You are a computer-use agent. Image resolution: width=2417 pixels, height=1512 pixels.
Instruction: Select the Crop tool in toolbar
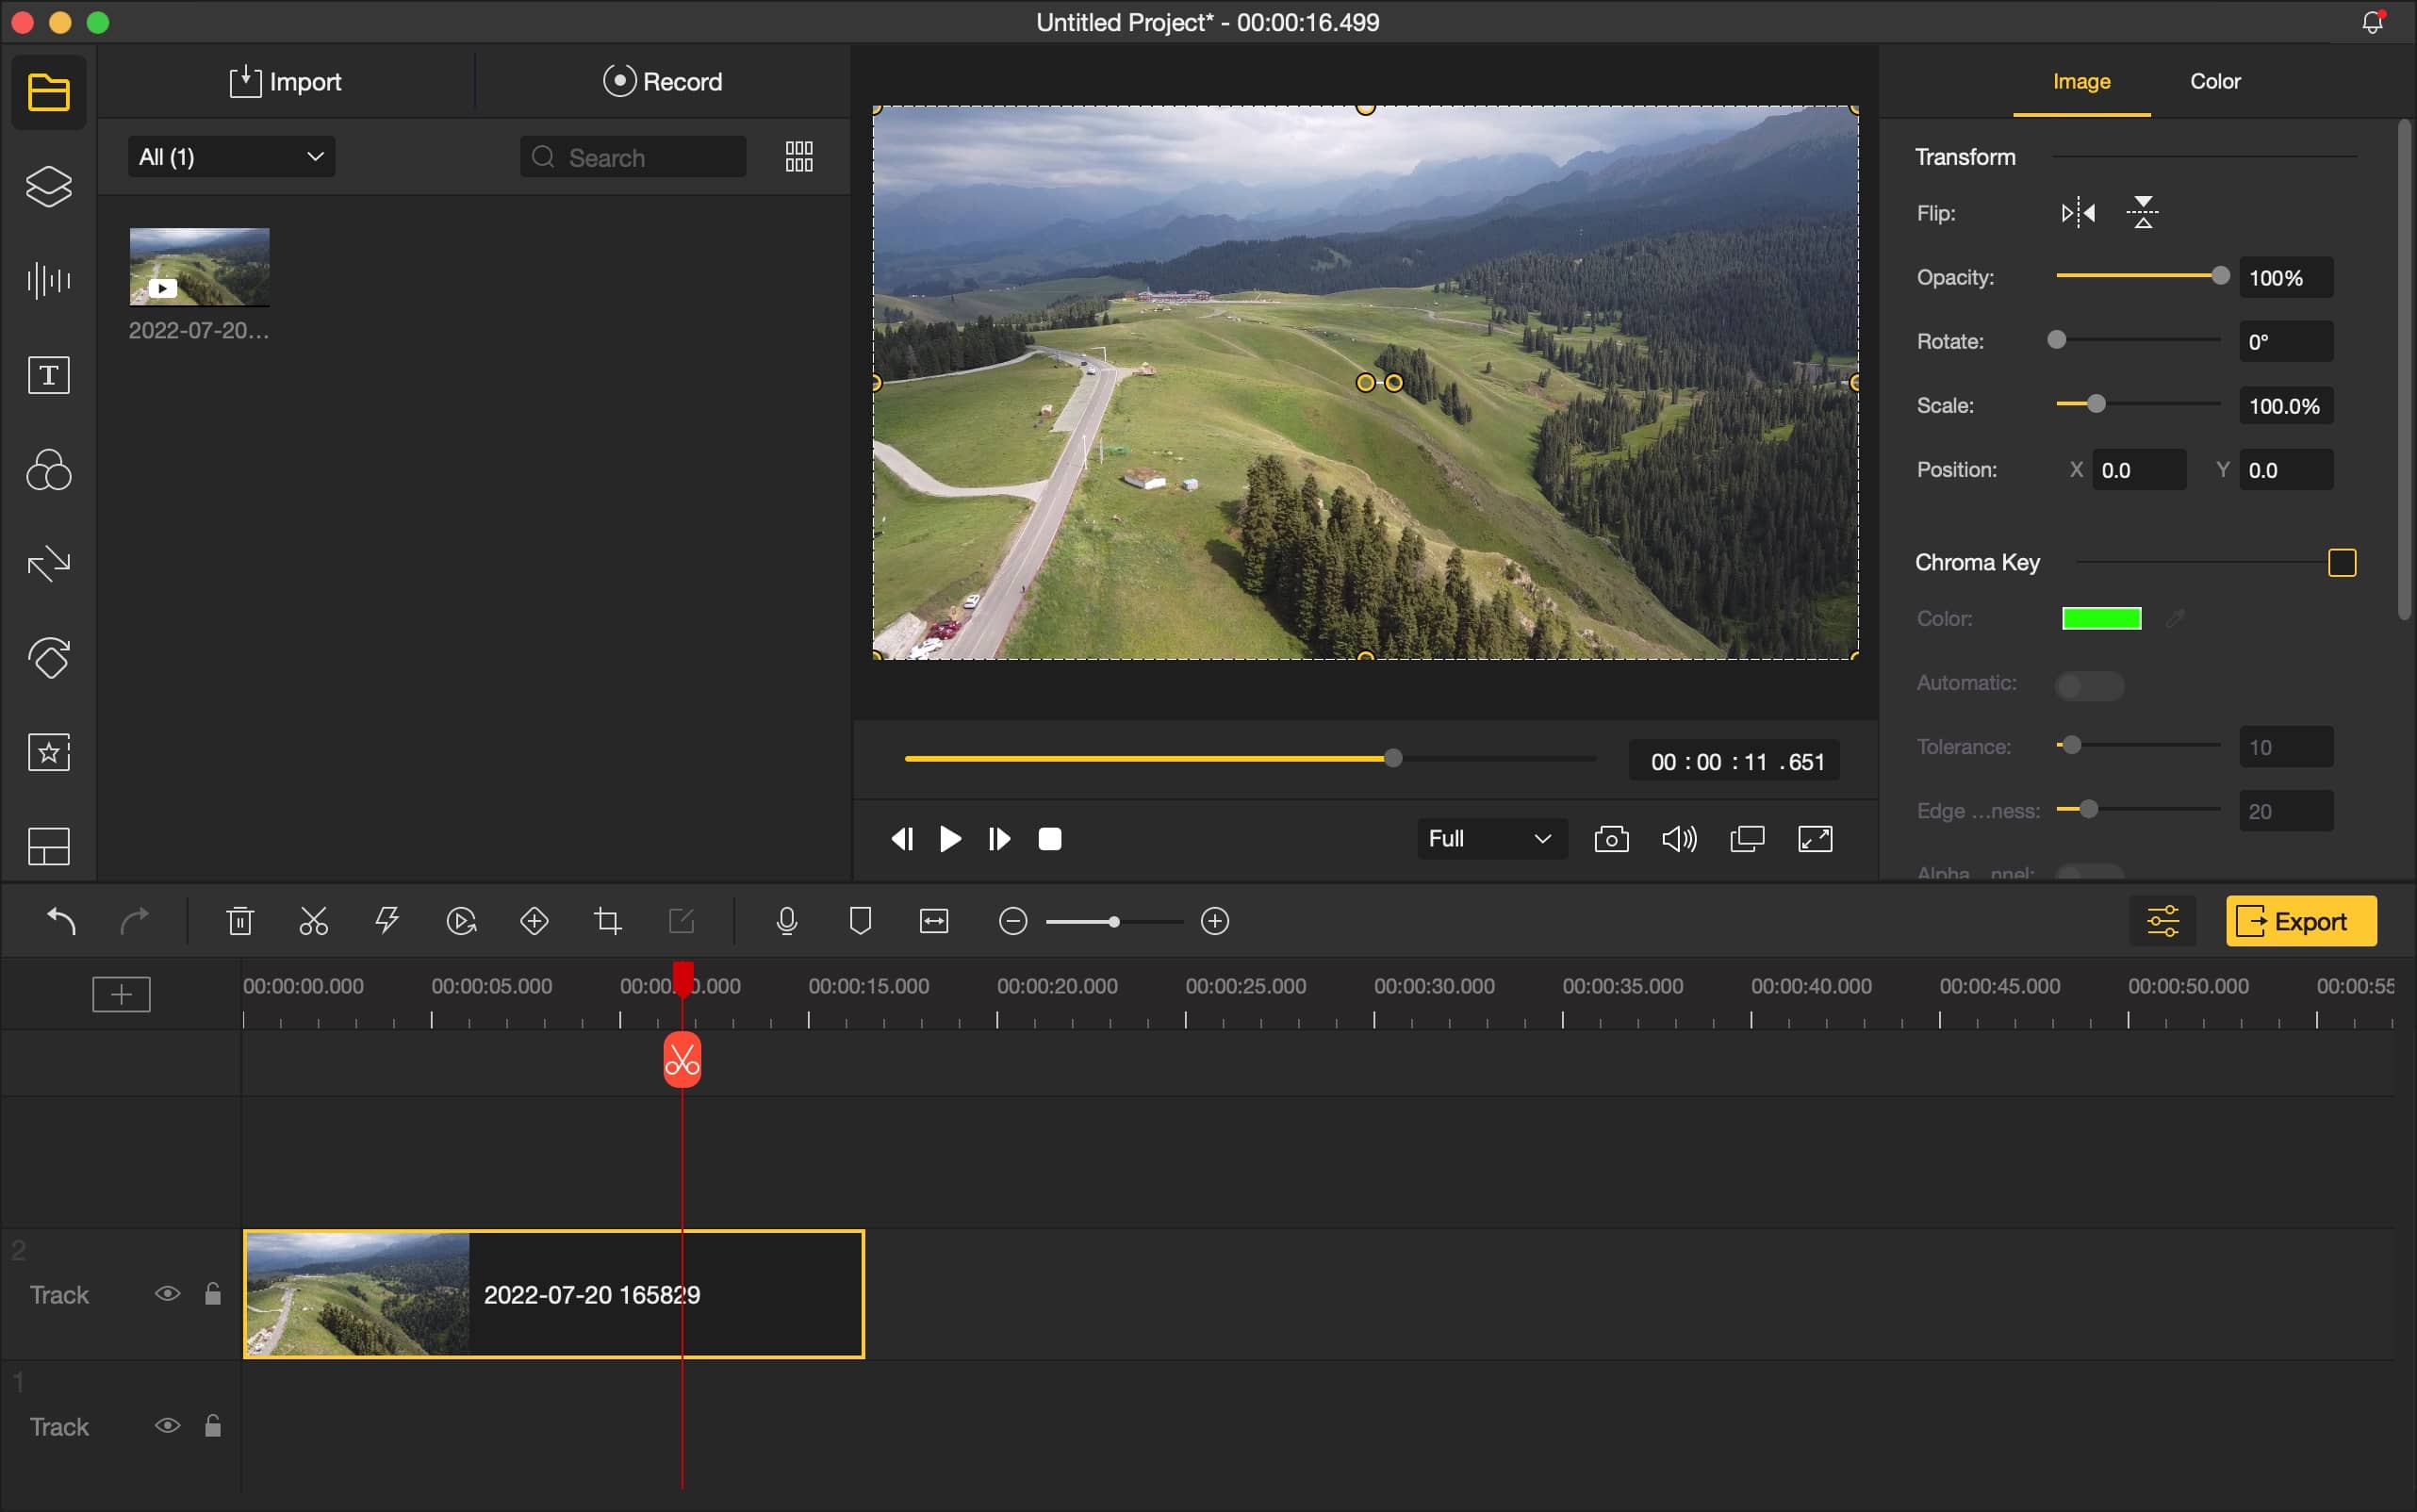tap(608, 920)
